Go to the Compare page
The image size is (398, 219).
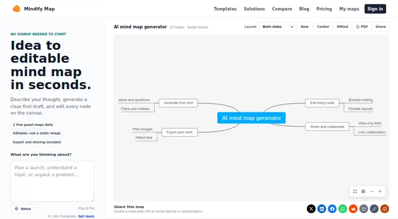(282, 9)
